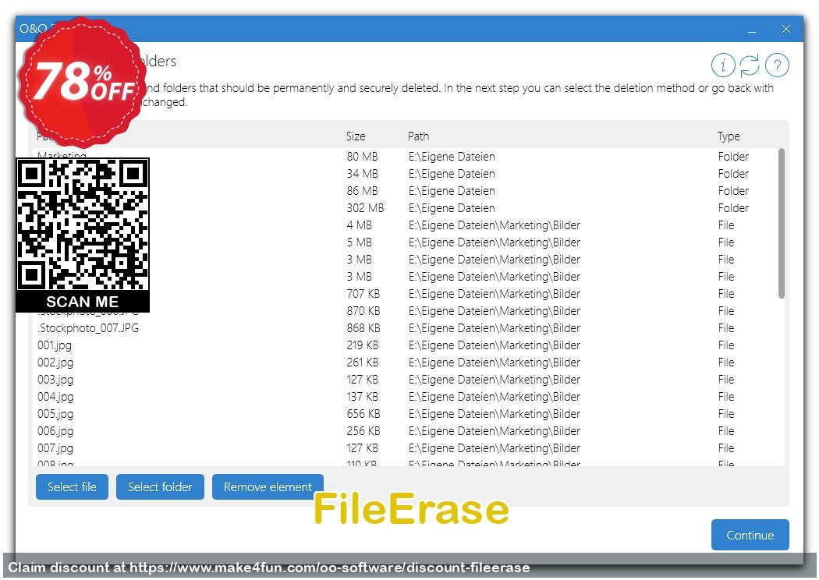The height and width of the screenshot is (580, 819).
Task: Open the help question mark icon
Action: pos(777,65)
